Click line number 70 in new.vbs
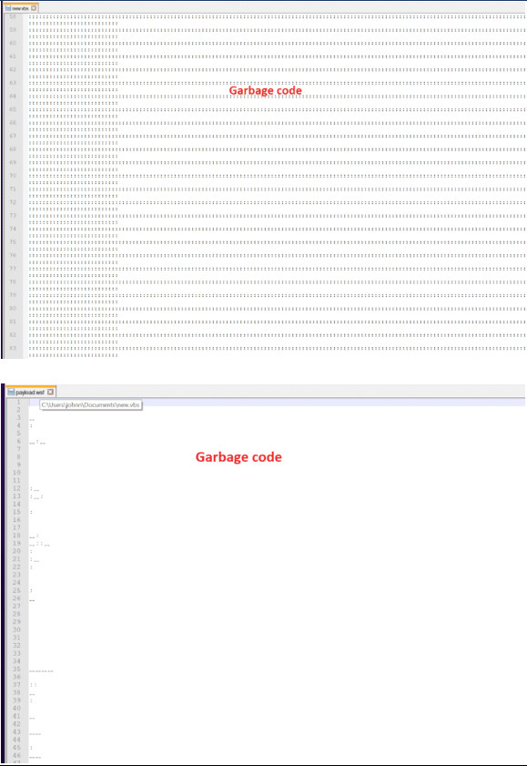 coord(13,176)
